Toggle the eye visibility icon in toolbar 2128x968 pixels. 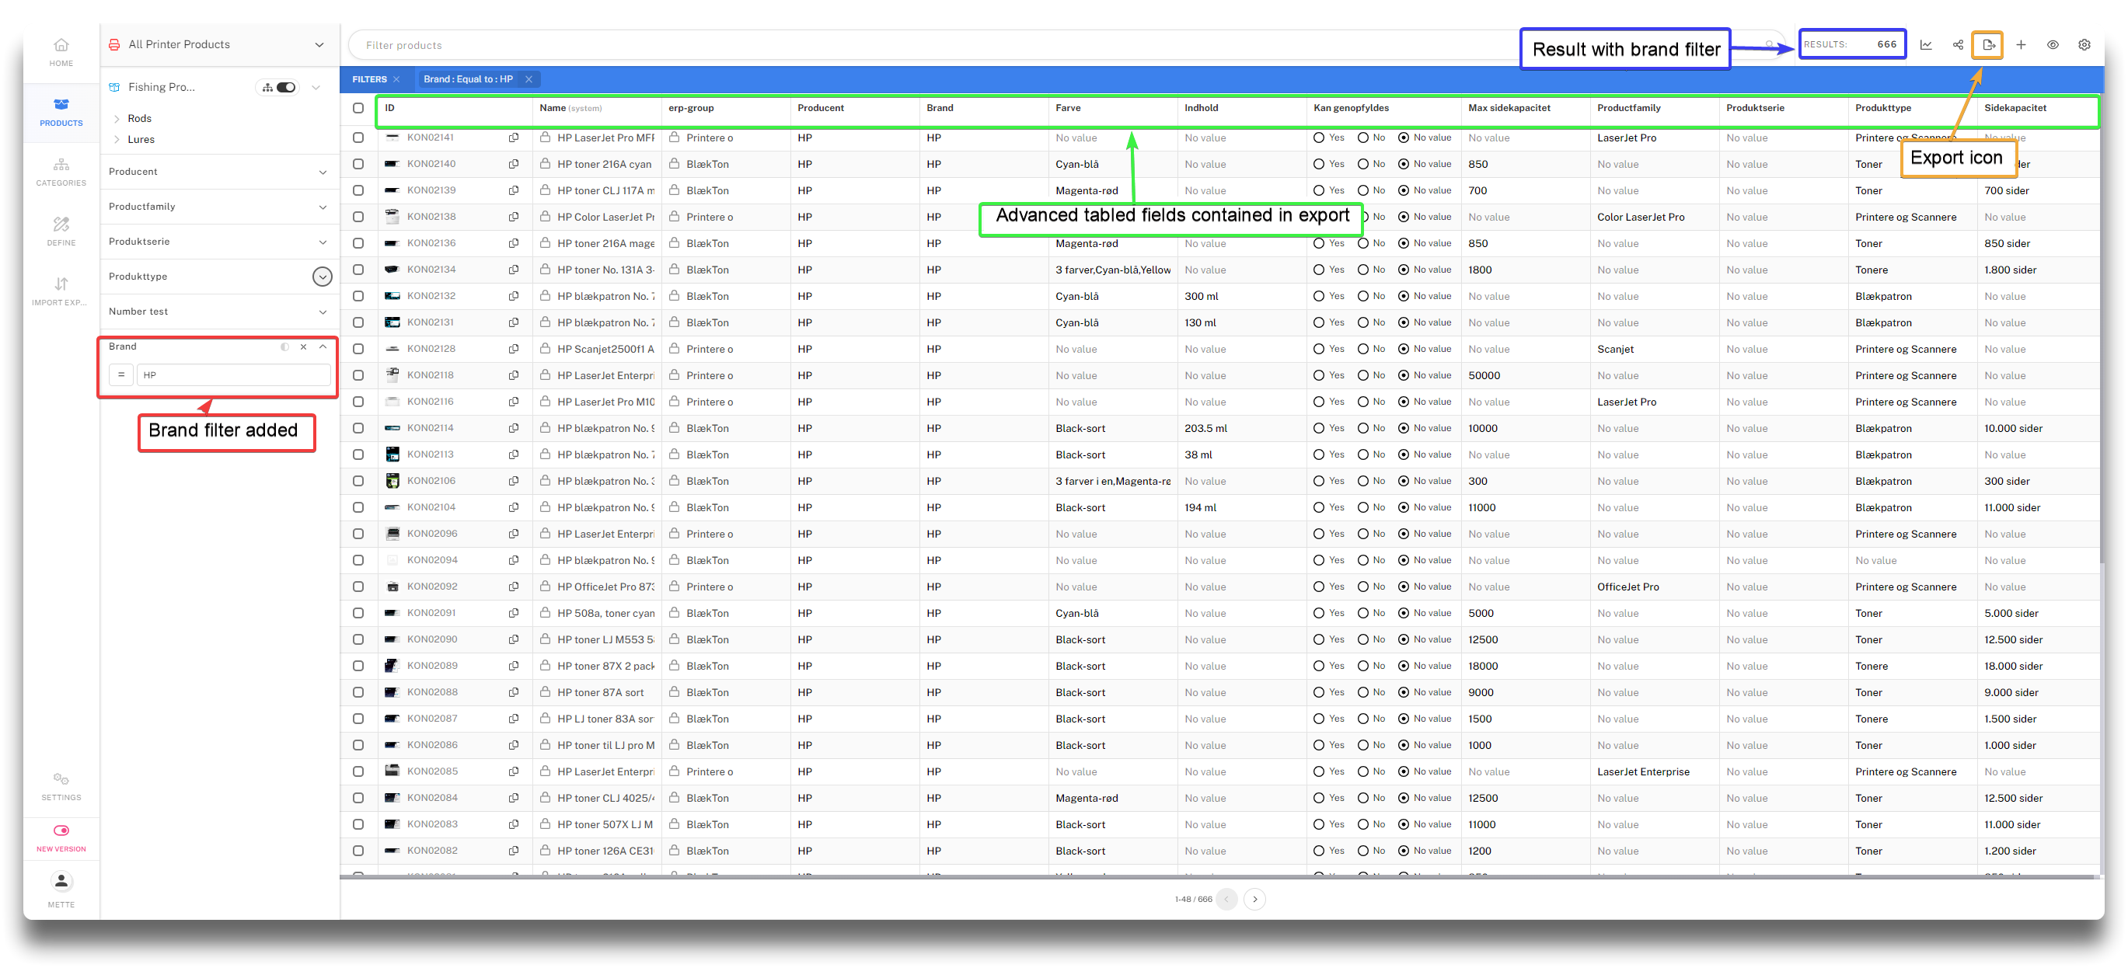tap(2053, 45)
